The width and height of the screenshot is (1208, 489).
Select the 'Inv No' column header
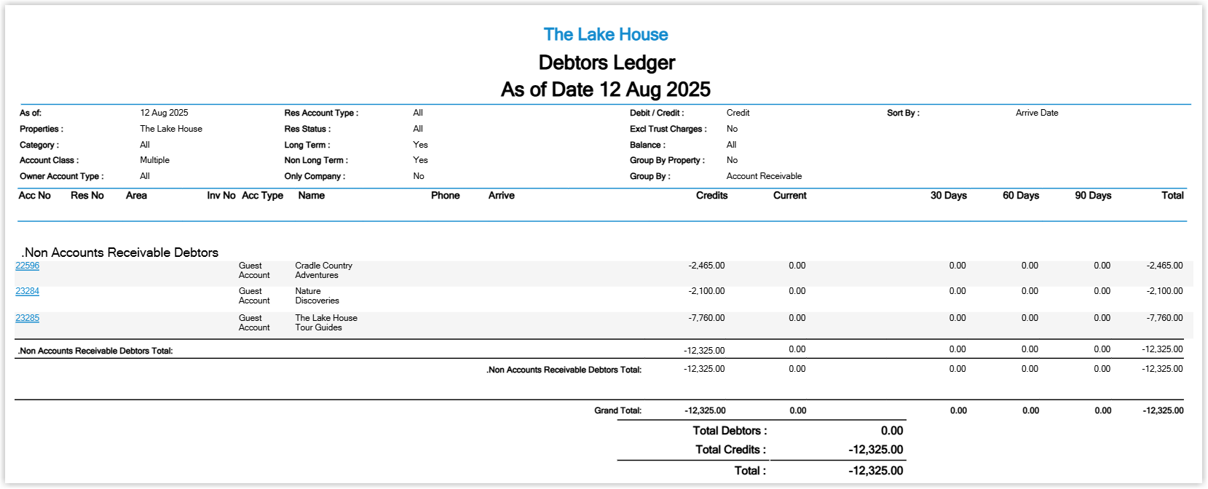221,196
